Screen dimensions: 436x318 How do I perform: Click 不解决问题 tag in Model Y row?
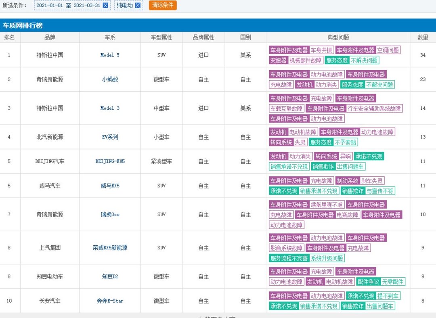364,60
